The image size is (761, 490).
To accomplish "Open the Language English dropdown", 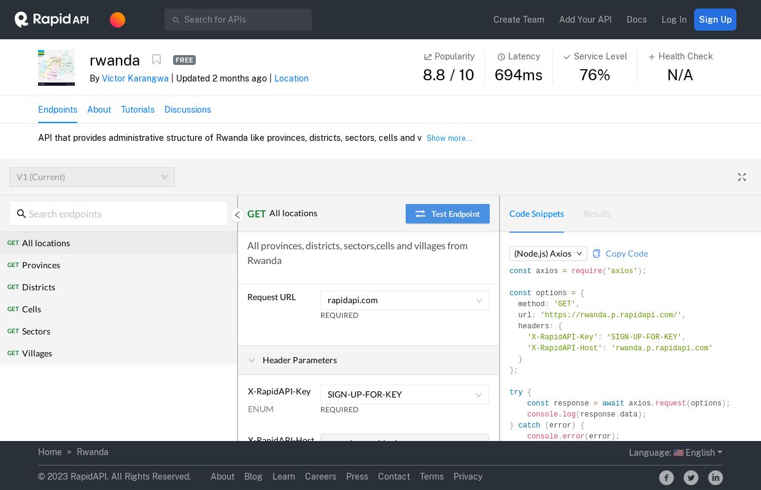I will [676, 453].
